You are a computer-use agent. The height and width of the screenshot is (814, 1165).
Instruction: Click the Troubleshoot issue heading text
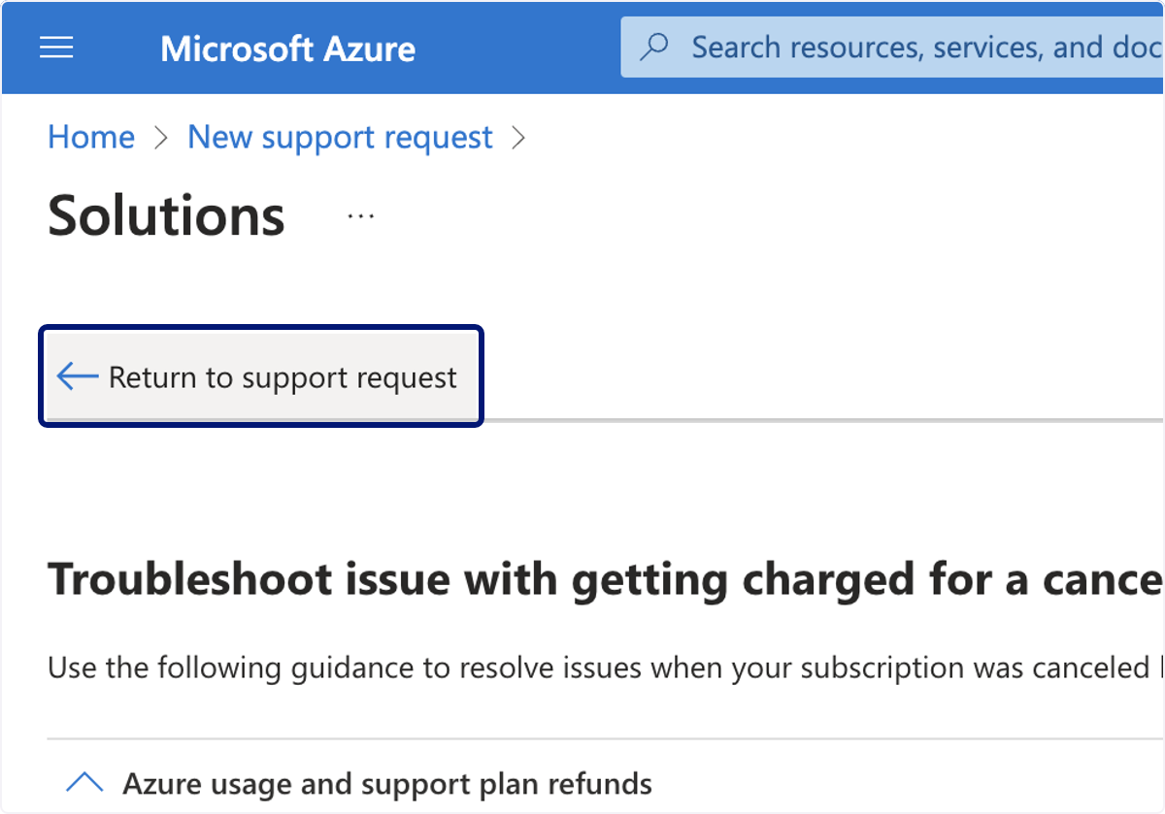[606, 579]
